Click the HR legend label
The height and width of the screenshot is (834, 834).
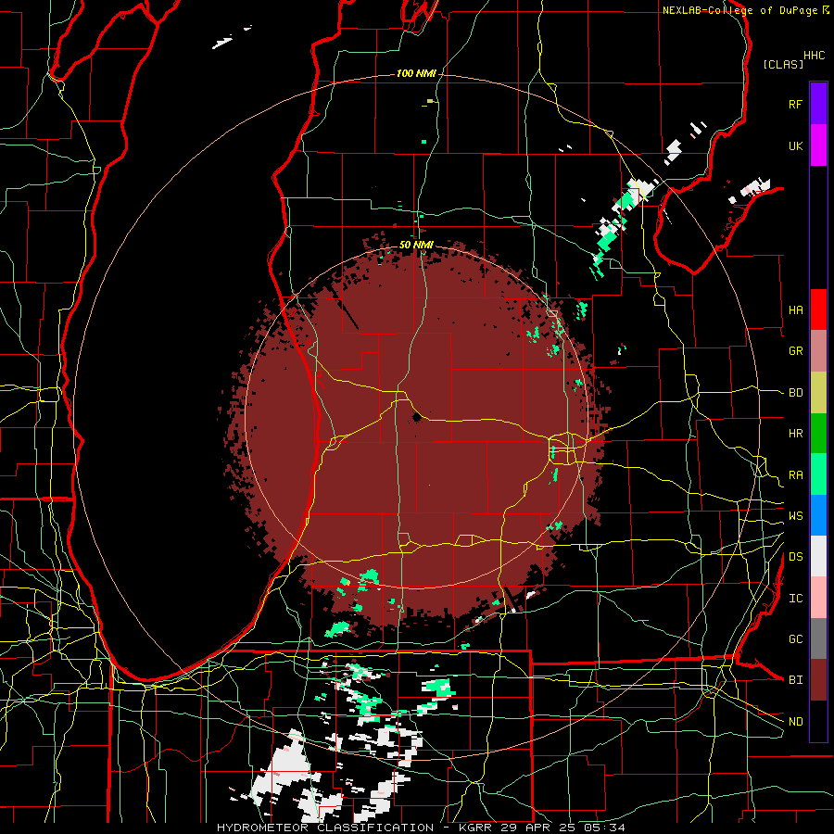pyautogui.click(x=795, y=434)
